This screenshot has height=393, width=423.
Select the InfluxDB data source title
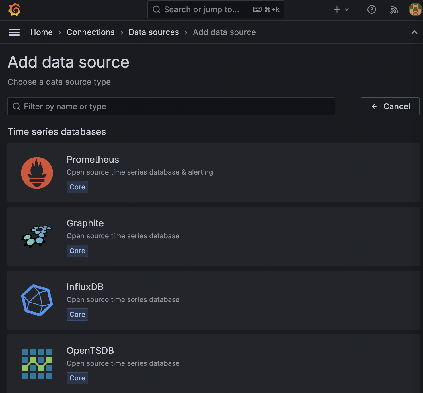pos(85,287)
